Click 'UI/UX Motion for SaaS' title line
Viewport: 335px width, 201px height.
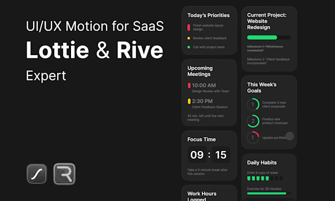click(x=95, y=26)
